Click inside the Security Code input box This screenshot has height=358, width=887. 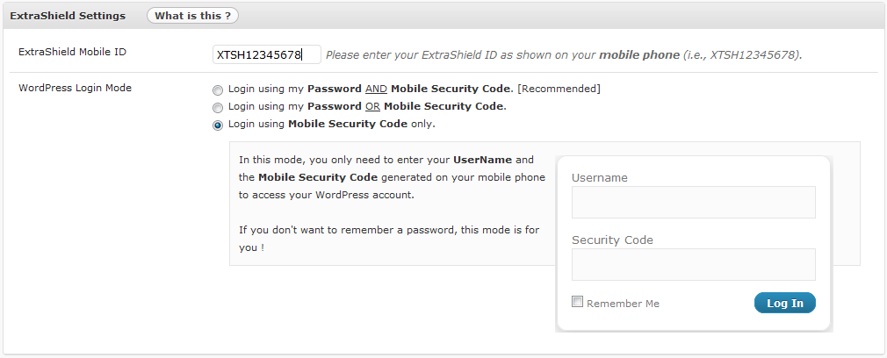click(694, 264)
